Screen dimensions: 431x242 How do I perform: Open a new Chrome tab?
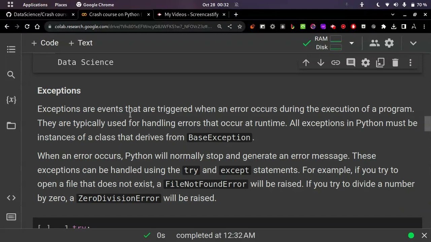[x=236, y=14]
